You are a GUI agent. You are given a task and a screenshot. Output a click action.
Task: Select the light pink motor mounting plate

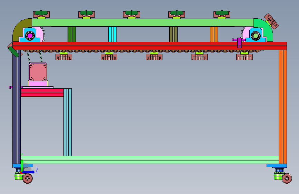point(38,87)
